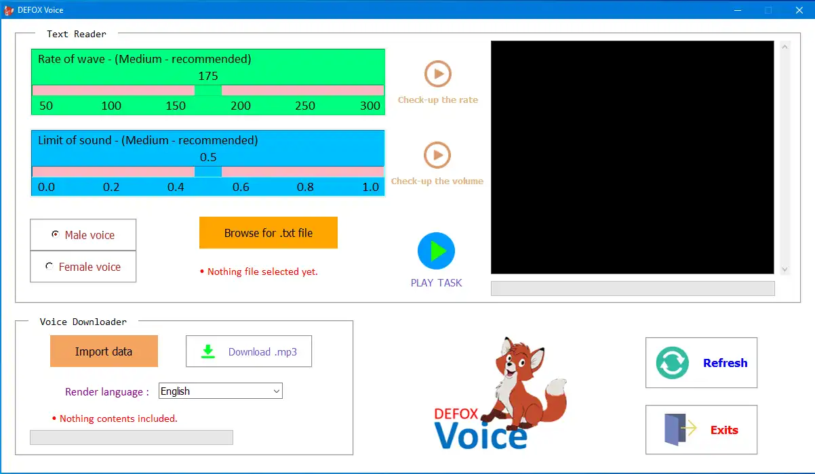Click the Check-up the rate play icon
This screenshot has height=474, width=815.
[437, 74]
